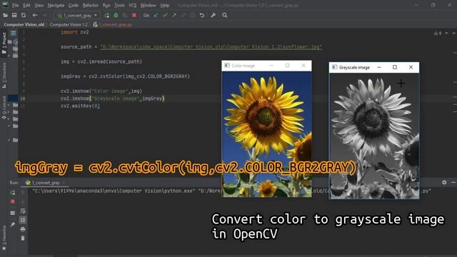This screenshot has height=257, width=457.
Task: Click the Save All toolbar icon
Action: point(14,15)
